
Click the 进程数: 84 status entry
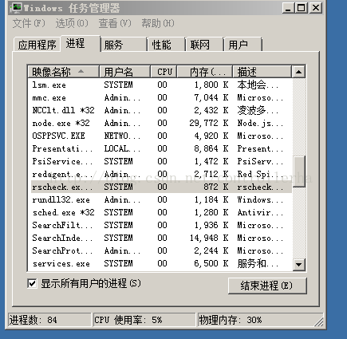[x=49, y=320]
